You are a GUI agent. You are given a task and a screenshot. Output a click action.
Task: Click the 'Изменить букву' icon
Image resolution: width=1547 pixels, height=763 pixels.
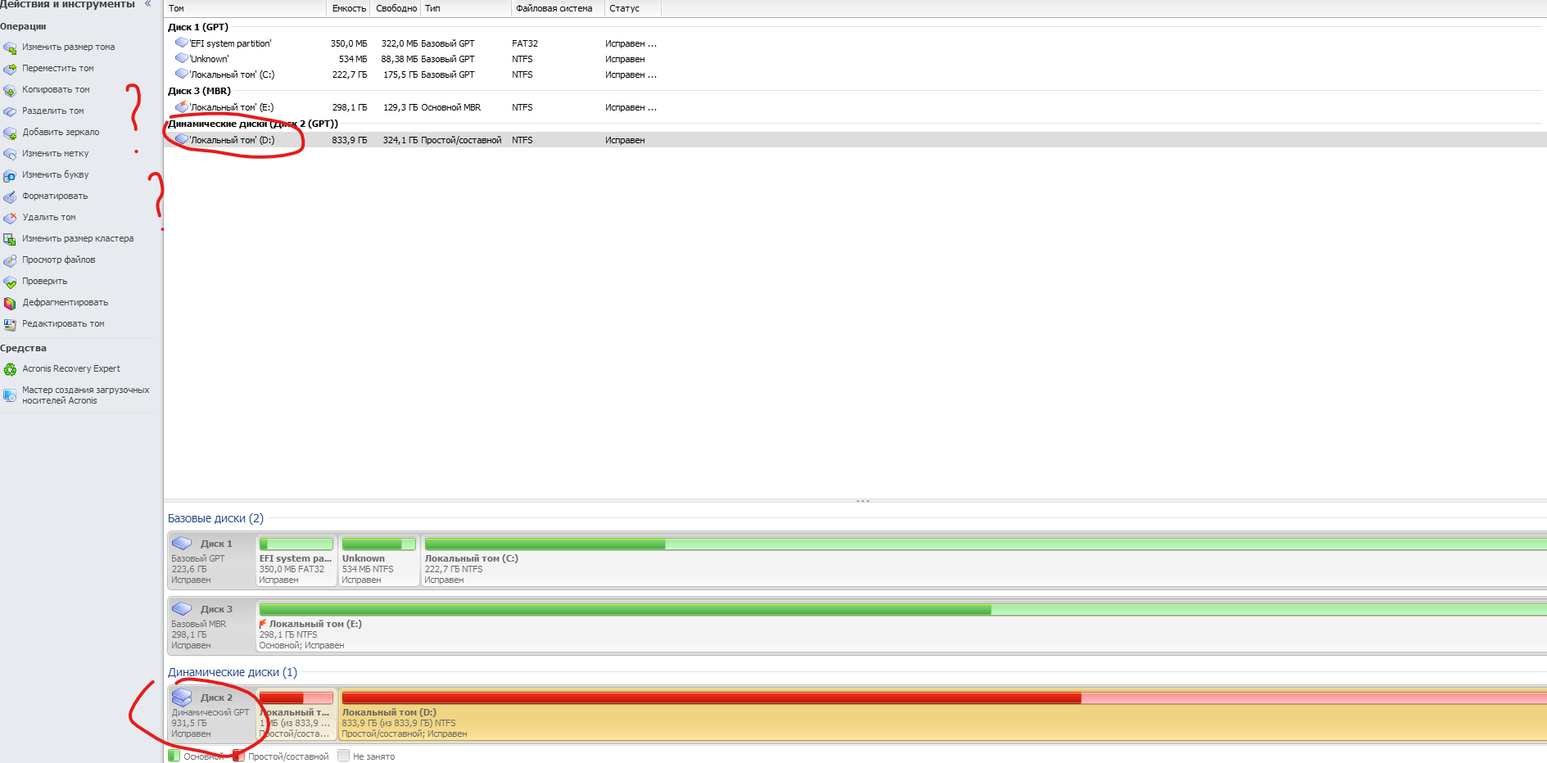10,175
